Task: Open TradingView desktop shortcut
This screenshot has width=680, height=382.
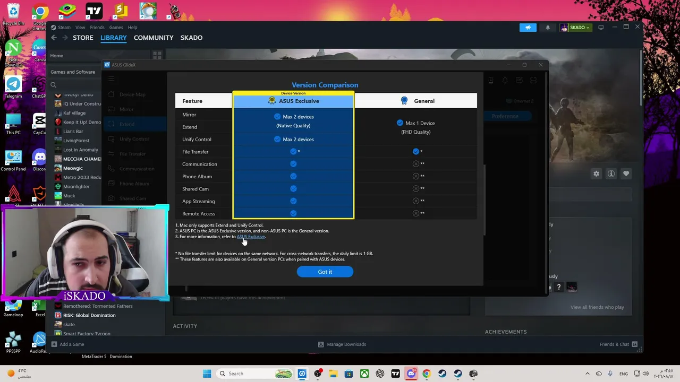Action: [x=94, y=11]
